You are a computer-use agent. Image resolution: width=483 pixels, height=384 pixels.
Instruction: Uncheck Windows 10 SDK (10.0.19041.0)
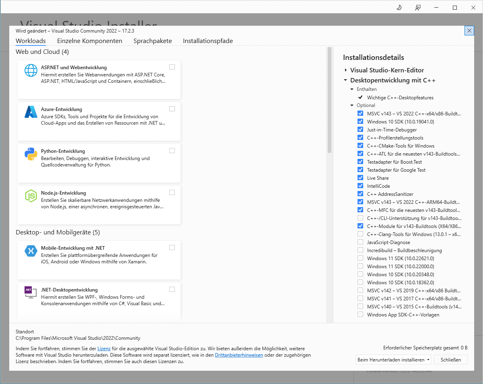point(360,121)
